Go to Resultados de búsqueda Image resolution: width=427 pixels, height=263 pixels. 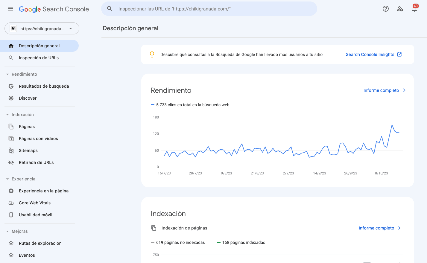(44, 86)
